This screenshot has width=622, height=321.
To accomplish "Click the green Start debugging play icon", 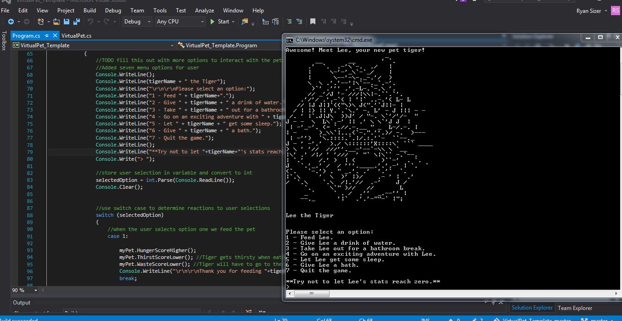I will [x=213, y=22].
